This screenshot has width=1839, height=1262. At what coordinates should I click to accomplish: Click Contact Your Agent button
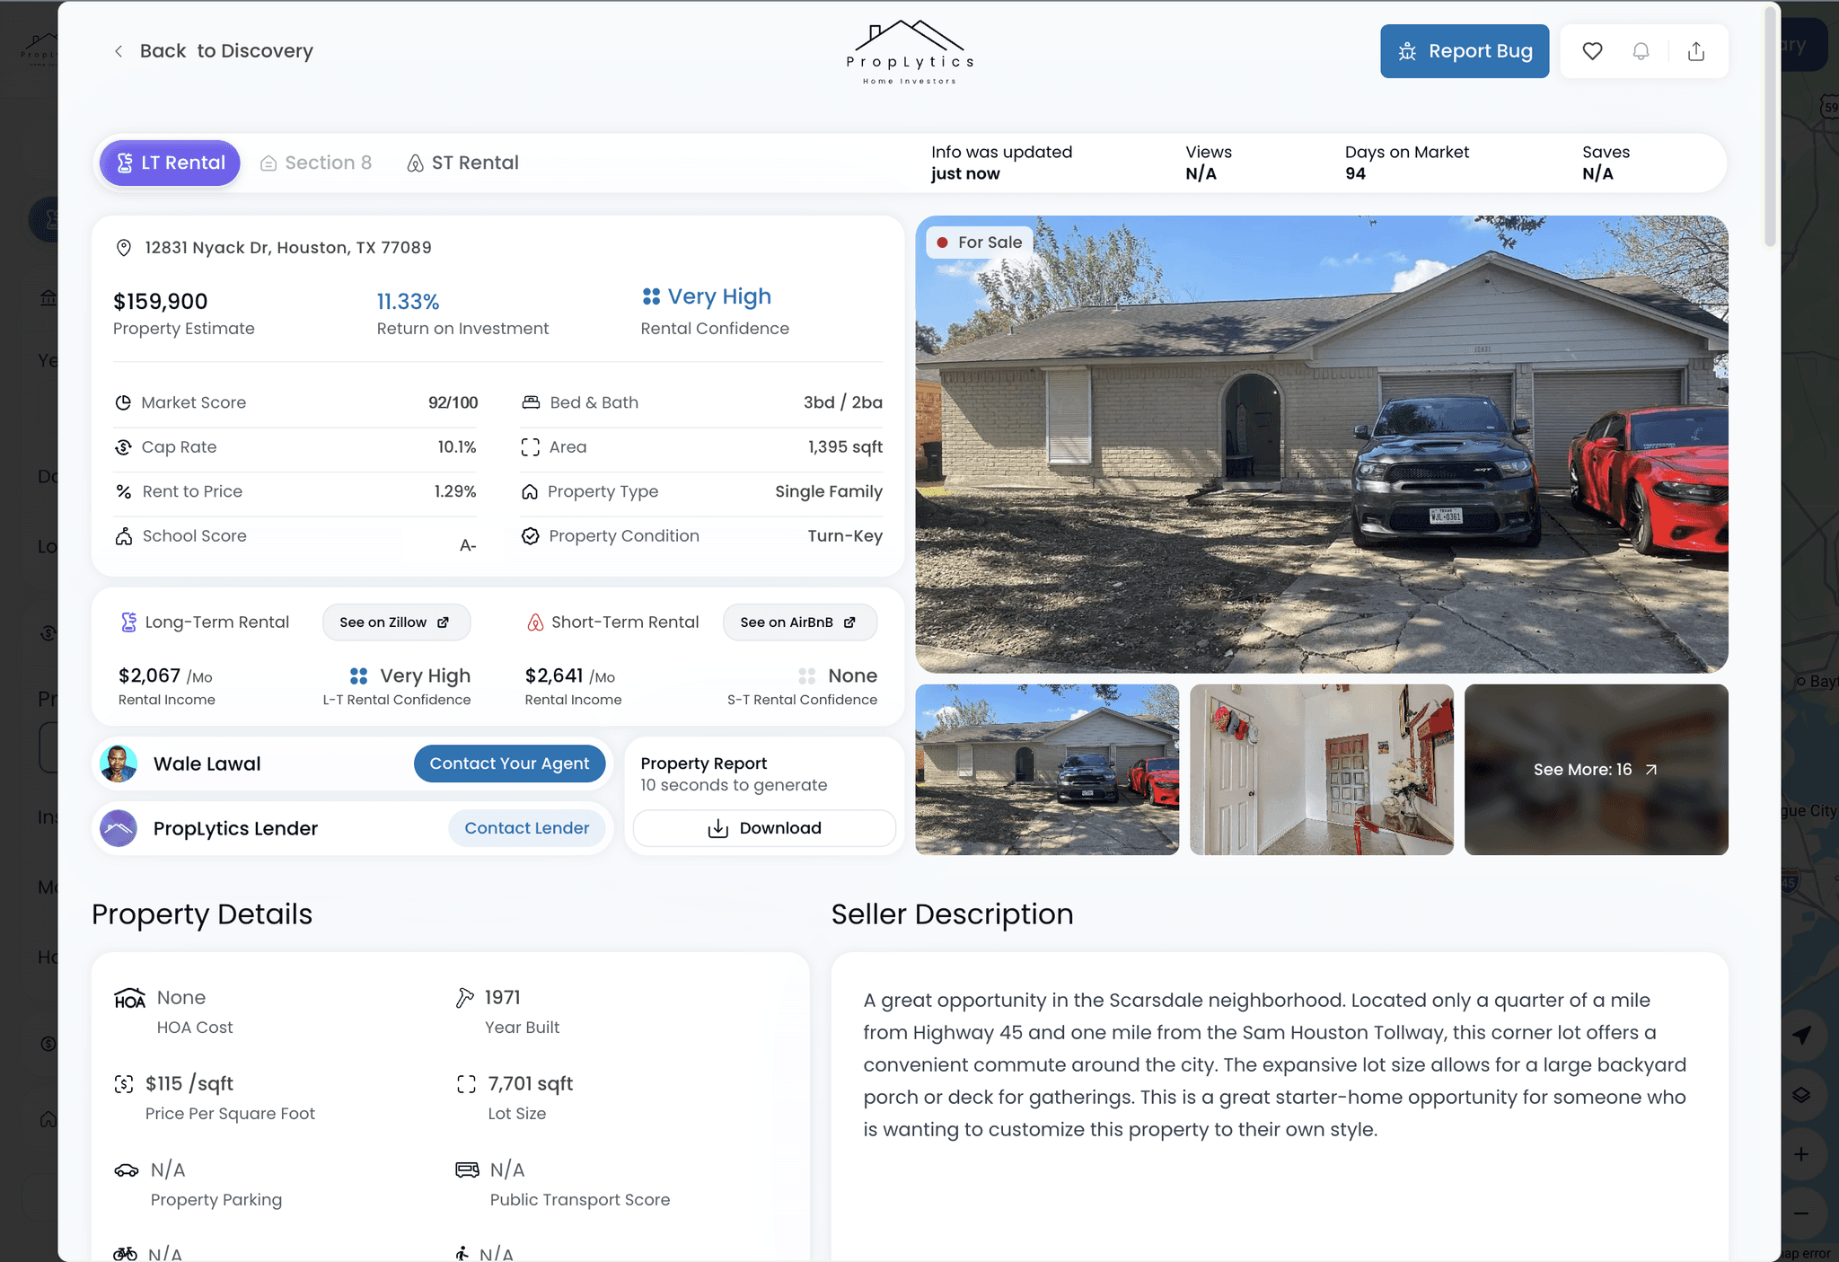509,763
